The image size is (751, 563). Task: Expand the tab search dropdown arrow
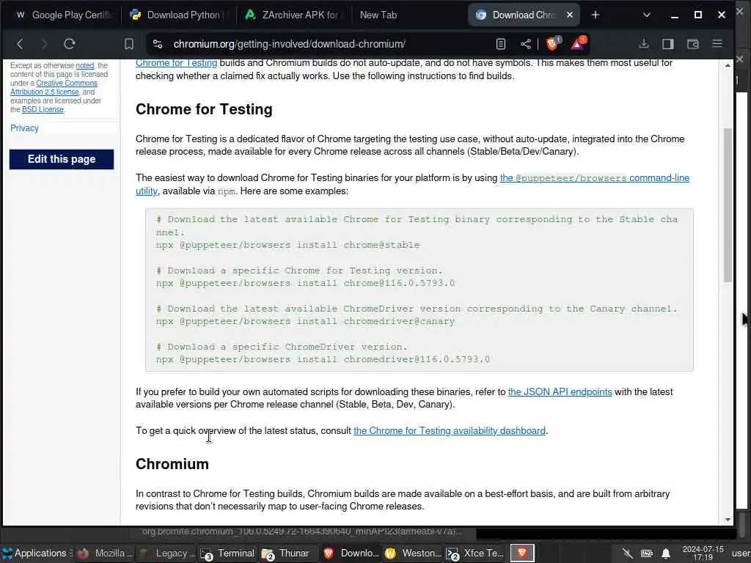tap(647, 15)
